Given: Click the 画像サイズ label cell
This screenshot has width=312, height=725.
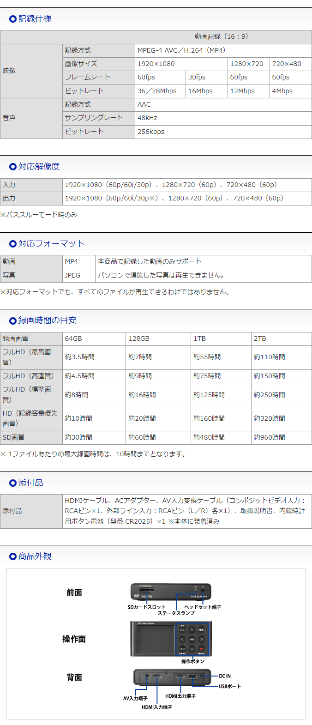Looking at the screenshot, I should (99, 64).
